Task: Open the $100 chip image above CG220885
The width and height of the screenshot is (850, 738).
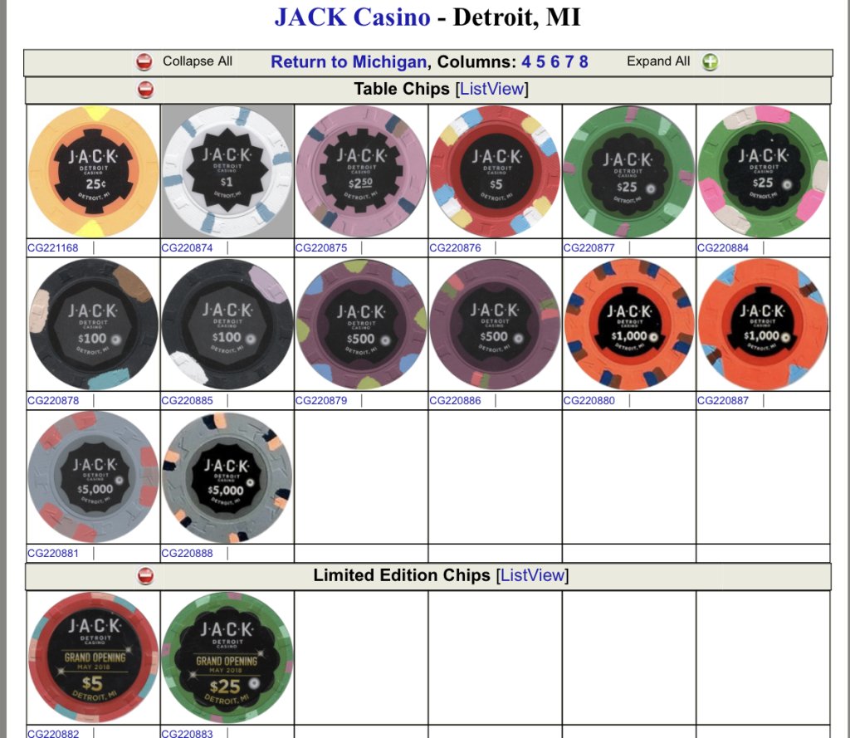Action: [227, 325]
